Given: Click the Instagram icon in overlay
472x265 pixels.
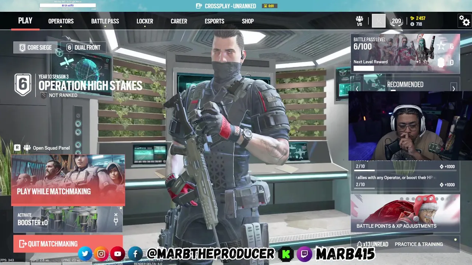Looking at the screenshot, I should 101,254.
